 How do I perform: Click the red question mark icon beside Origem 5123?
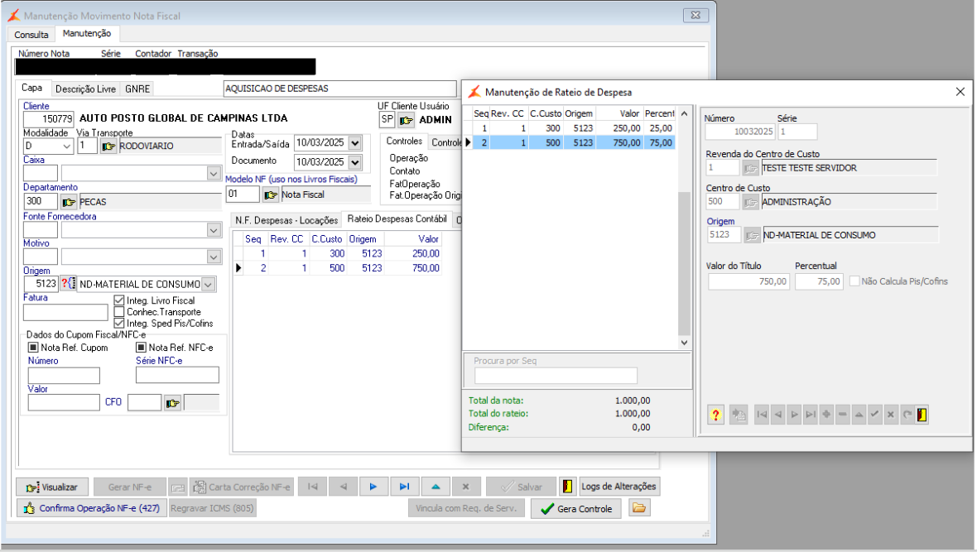(x=68, y=284)
